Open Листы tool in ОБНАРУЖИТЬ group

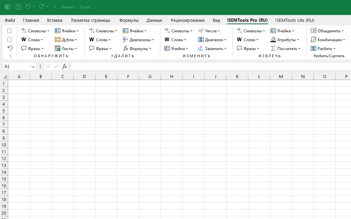(66, 49)
